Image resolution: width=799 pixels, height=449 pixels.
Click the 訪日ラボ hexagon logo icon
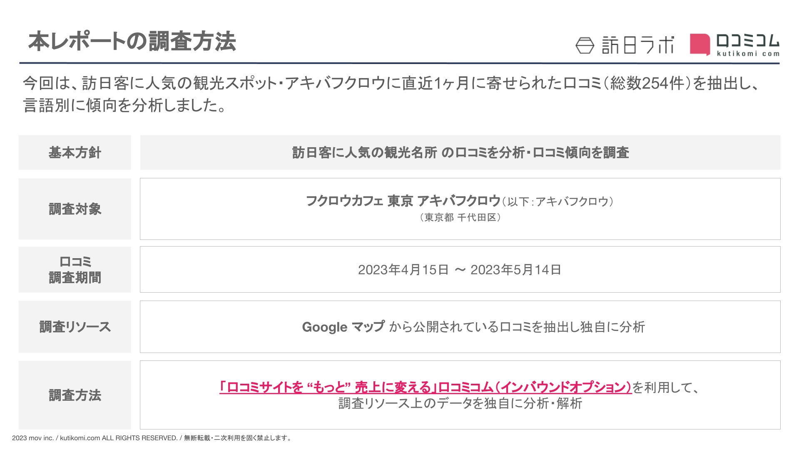pyautogui.click(x=585, y=45)
